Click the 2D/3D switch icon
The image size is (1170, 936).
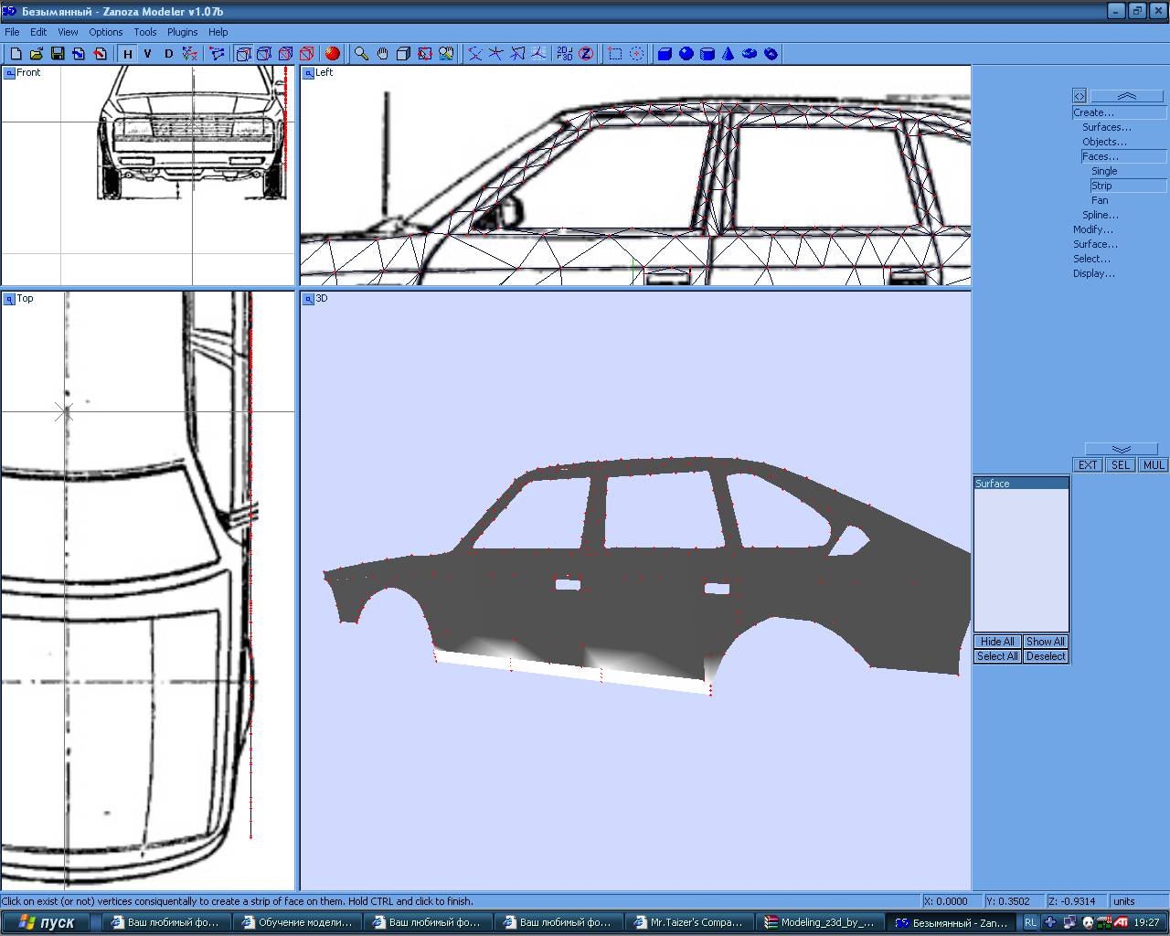565,54
